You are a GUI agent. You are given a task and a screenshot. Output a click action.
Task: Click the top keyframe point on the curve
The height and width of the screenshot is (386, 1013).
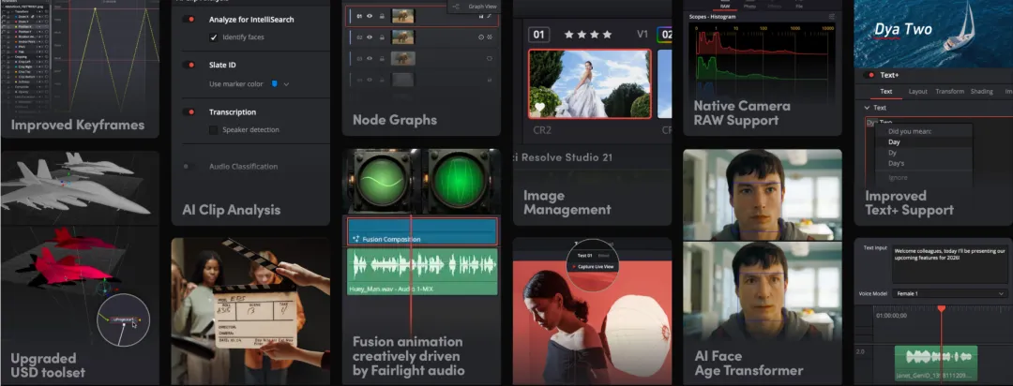point(95,9)
